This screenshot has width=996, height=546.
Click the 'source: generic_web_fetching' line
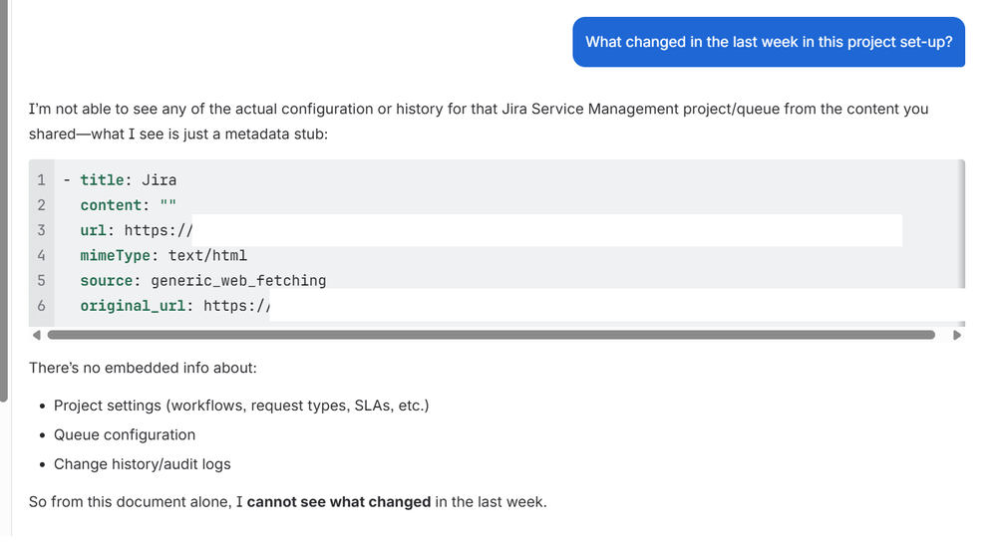click(x=202, y=281)
